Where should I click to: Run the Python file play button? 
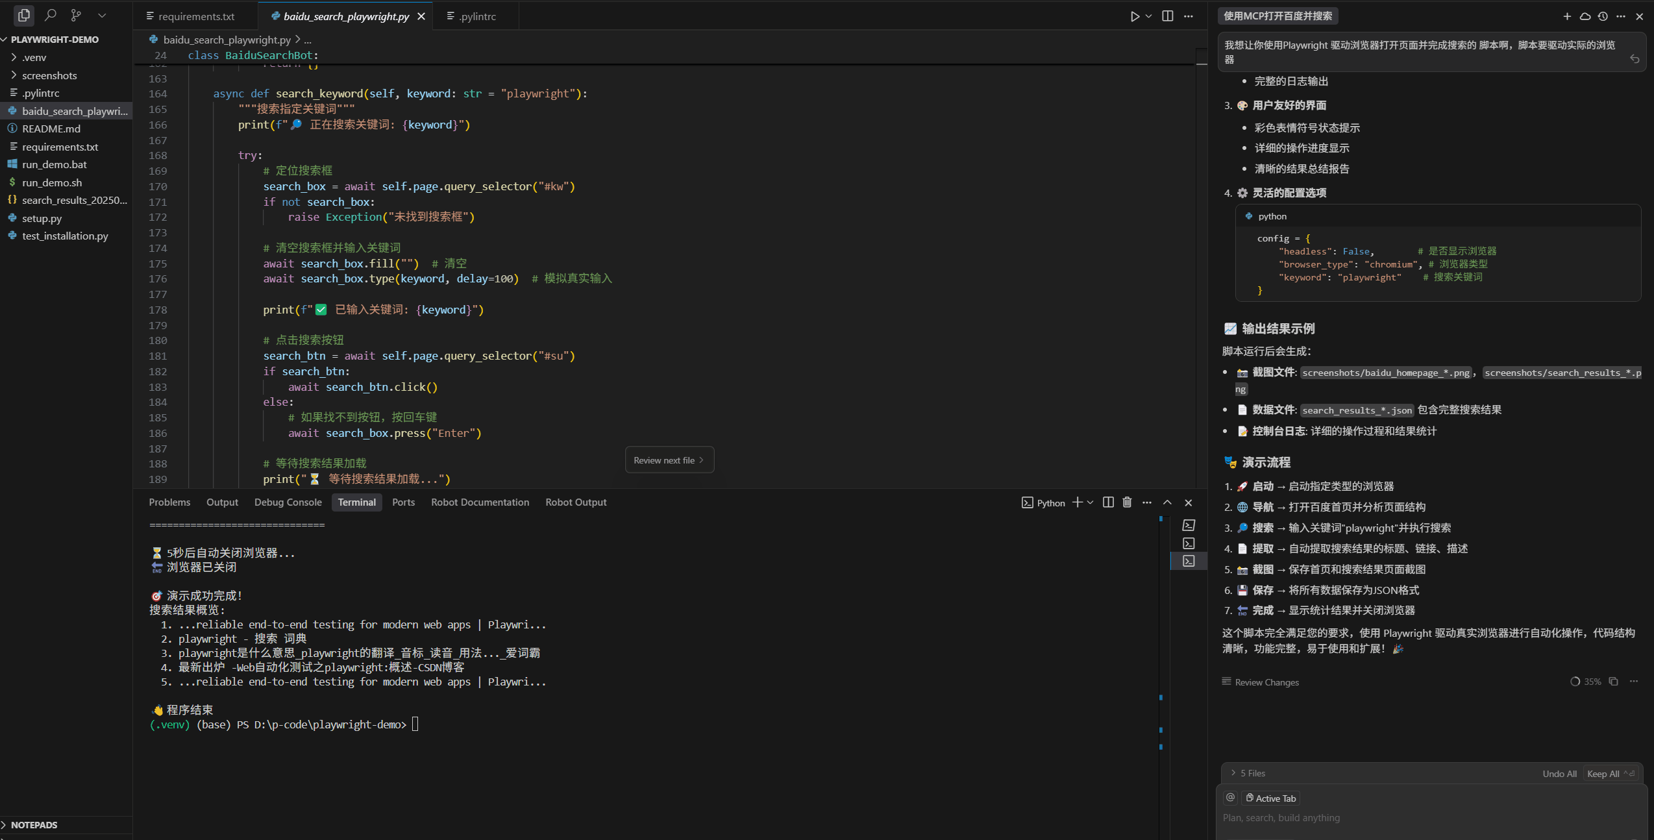click(x=1134, y=16)
